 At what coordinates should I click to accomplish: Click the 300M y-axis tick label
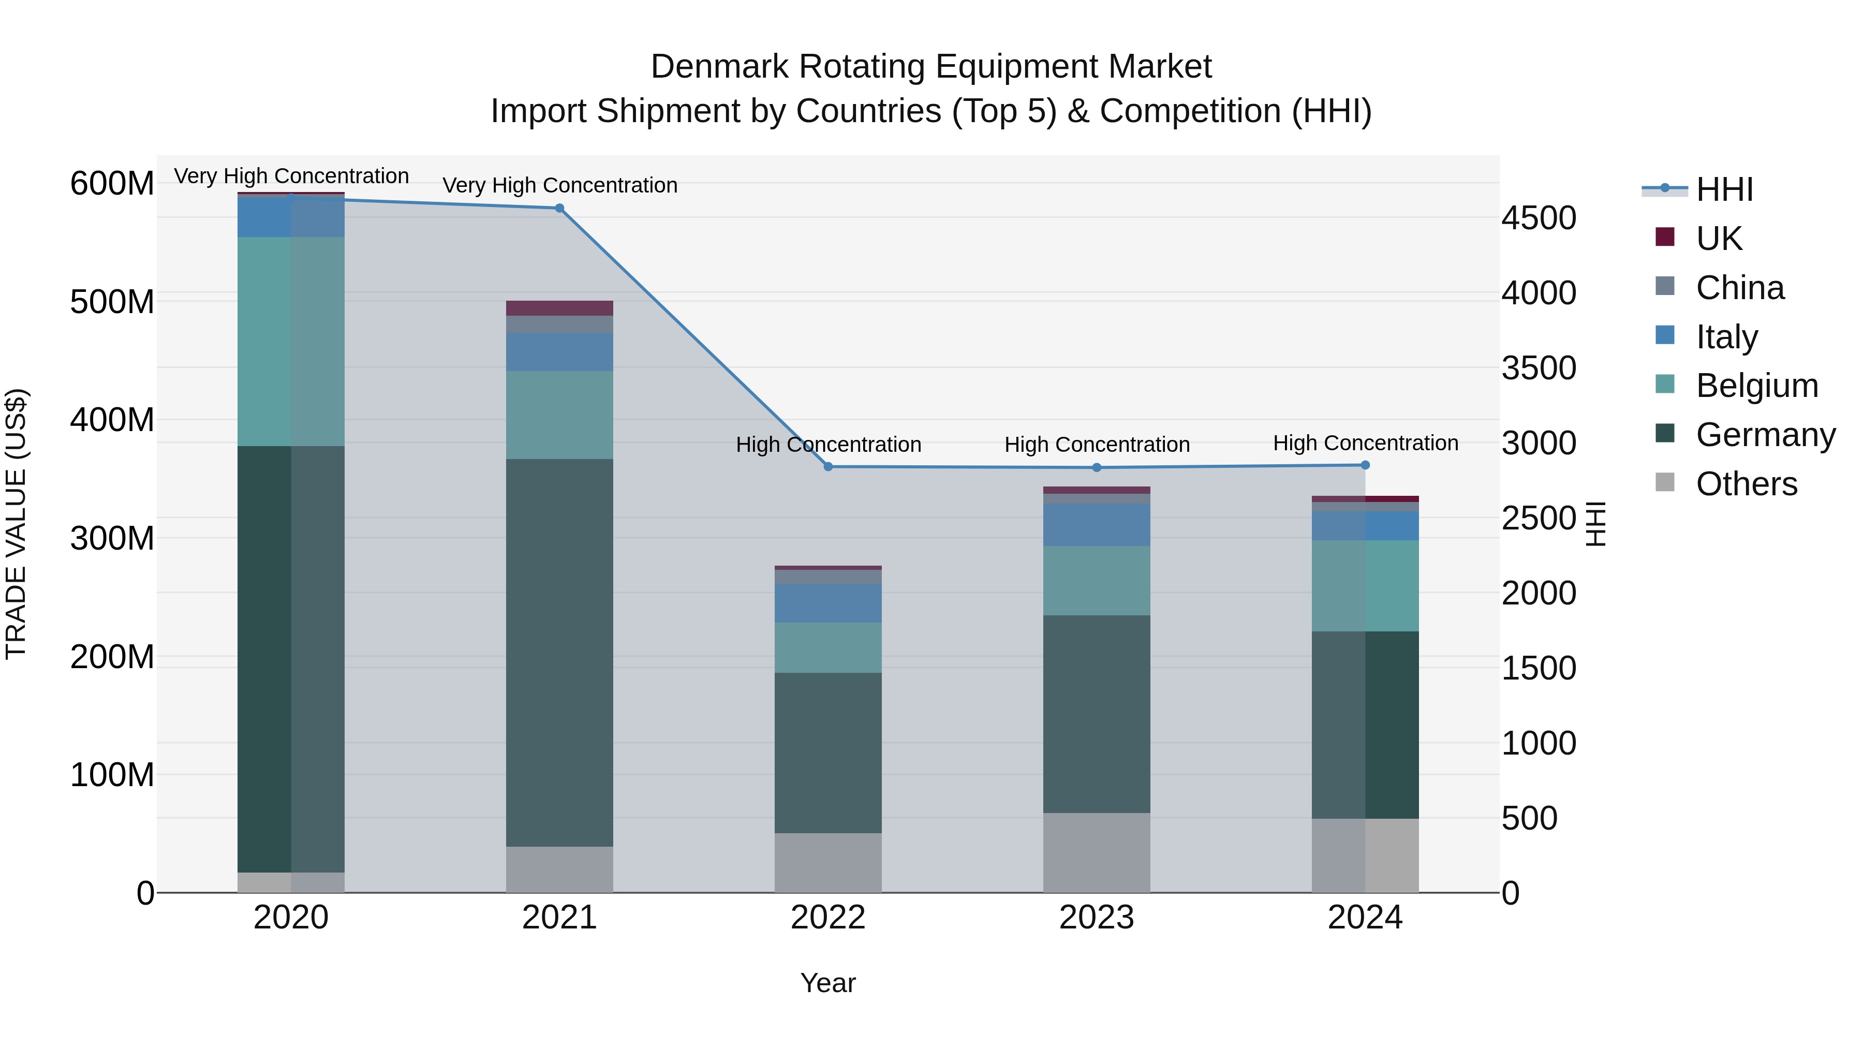point(112,538)
